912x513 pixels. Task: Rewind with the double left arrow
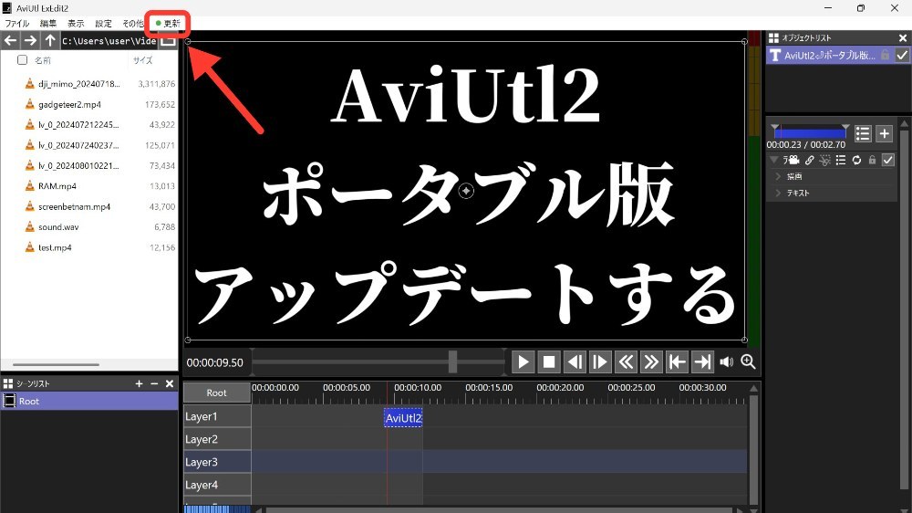tap(626, 362)
